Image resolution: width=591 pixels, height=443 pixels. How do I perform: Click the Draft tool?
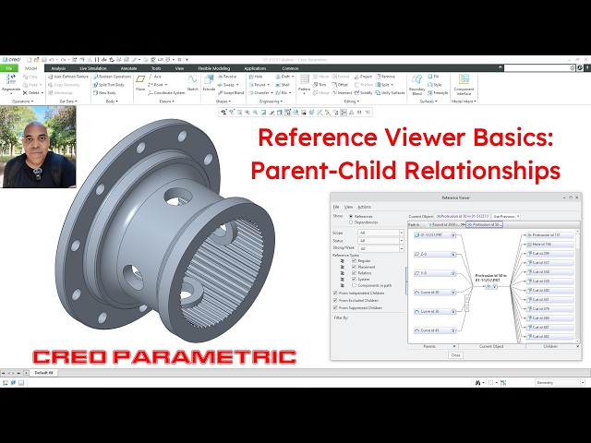[x=284, y=77]
